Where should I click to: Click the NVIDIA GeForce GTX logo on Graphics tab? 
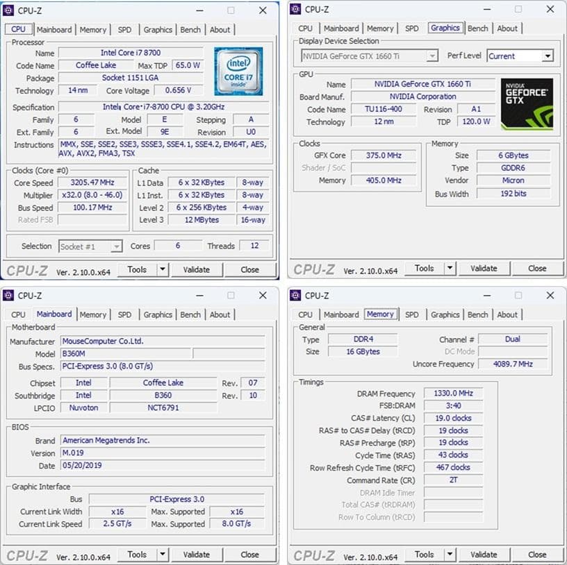tap(526, 103)
